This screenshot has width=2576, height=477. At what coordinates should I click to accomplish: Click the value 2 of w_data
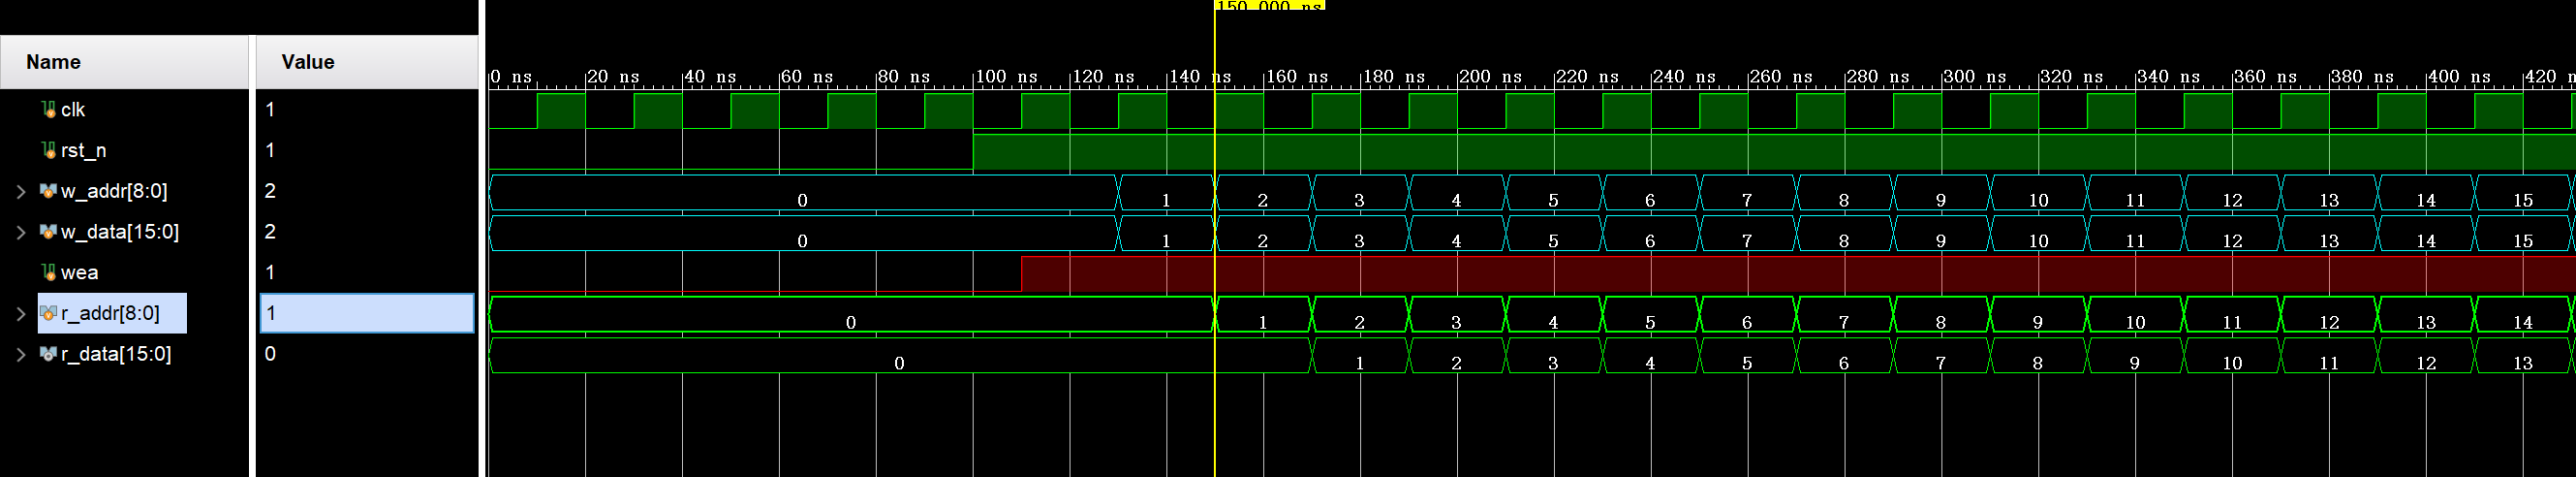270,232
